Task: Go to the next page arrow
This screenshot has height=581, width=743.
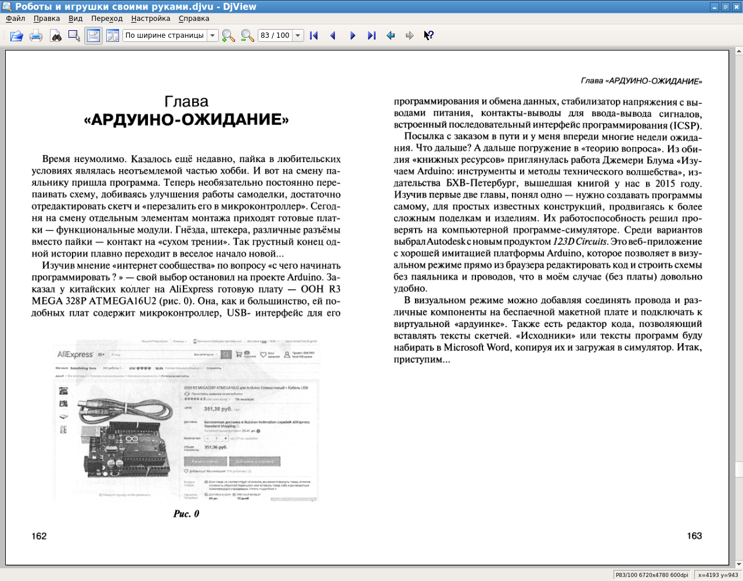Action: pos(352,35)
